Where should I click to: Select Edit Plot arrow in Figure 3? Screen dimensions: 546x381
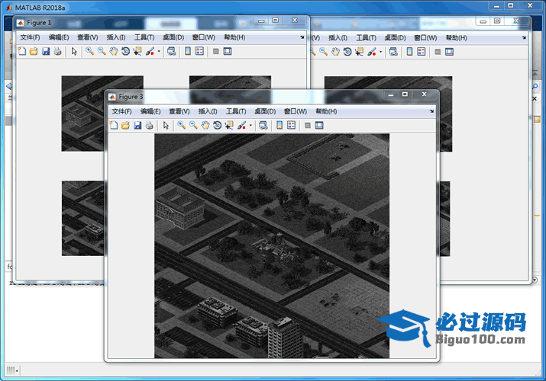point(166,126)
